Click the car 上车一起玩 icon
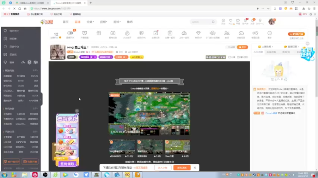The width and height of the screenshot is (318, 178). [x=184, y=33]
